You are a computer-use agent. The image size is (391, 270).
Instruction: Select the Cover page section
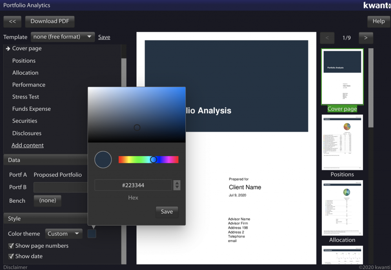coord(27,48)
